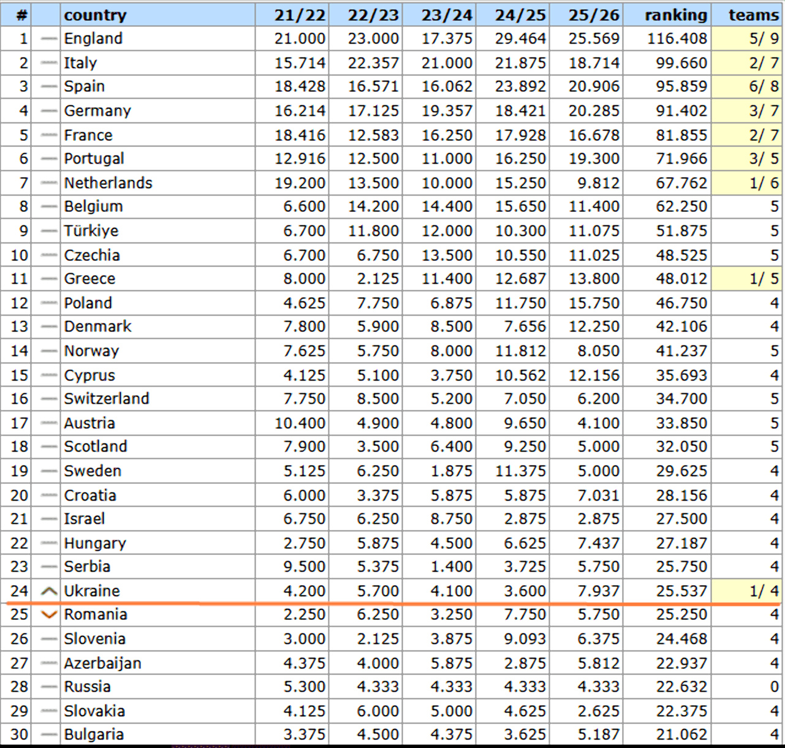
Task: Click Spain's highlighted 6/8 teams cell
Action: pos(763,86)
